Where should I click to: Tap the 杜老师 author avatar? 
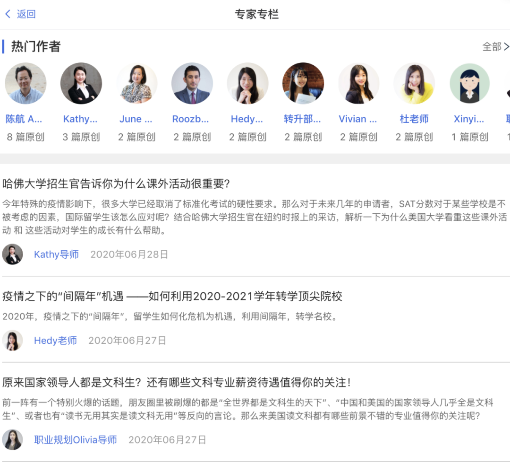click(x=414, y=83)
